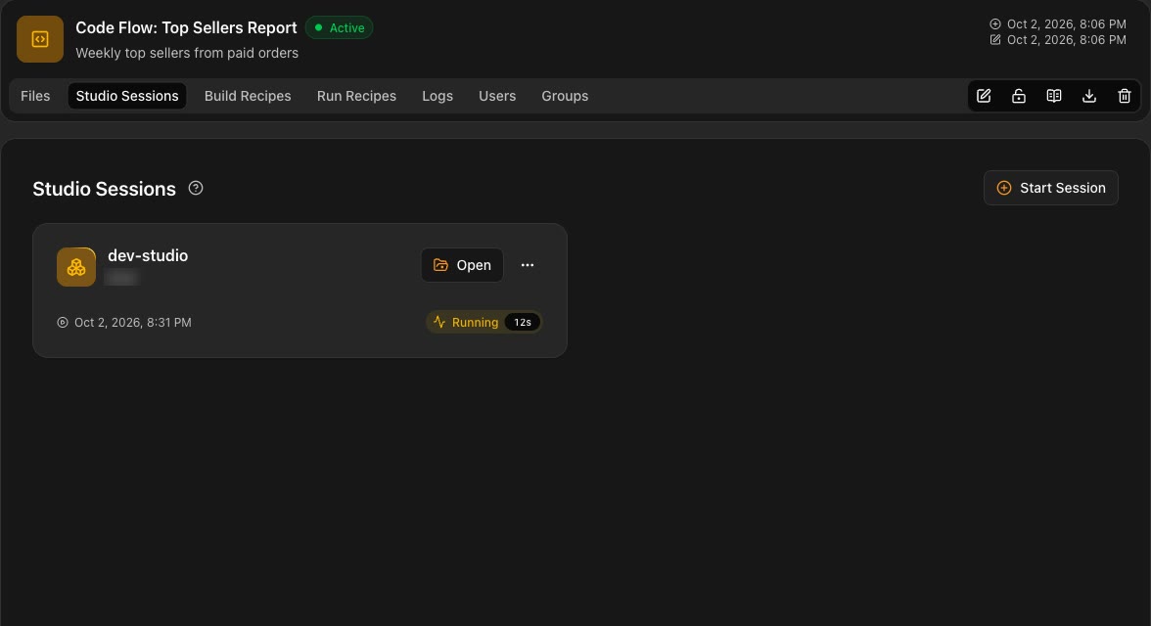Click the Code Flow: Top Sellers Report title
1151x626 pixels.
186,28
